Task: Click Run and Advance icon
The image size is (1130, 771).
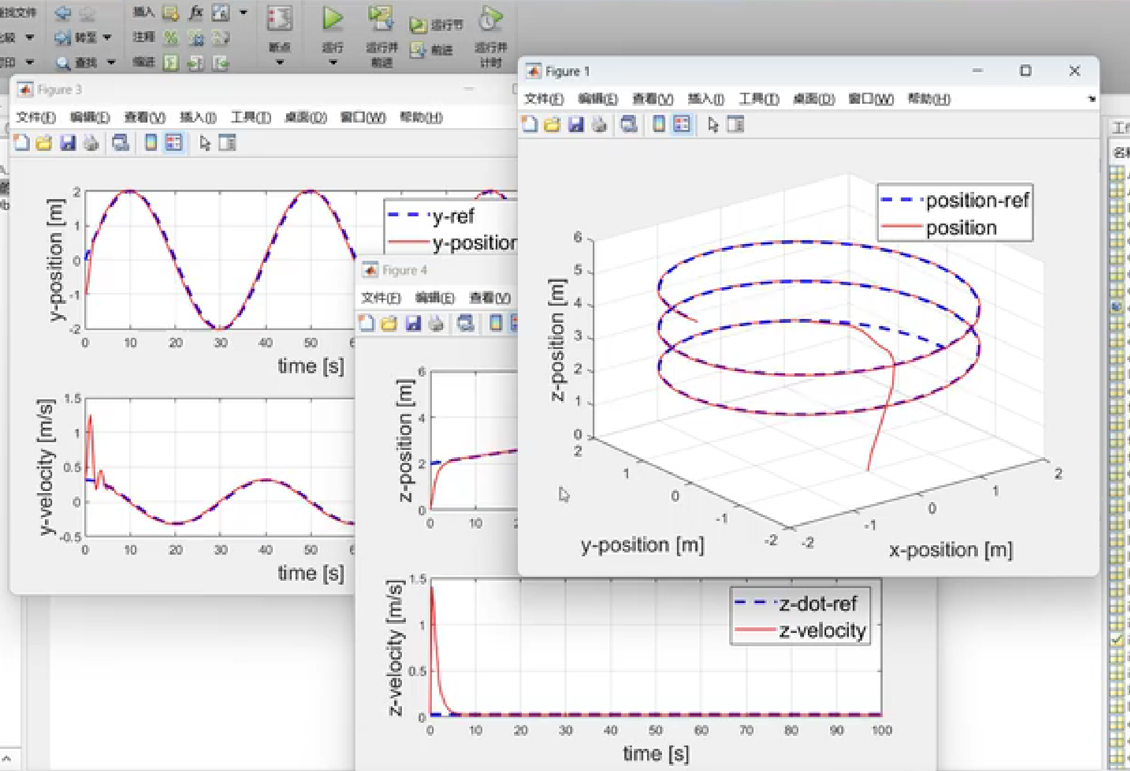Action: [x=381, y=19]
